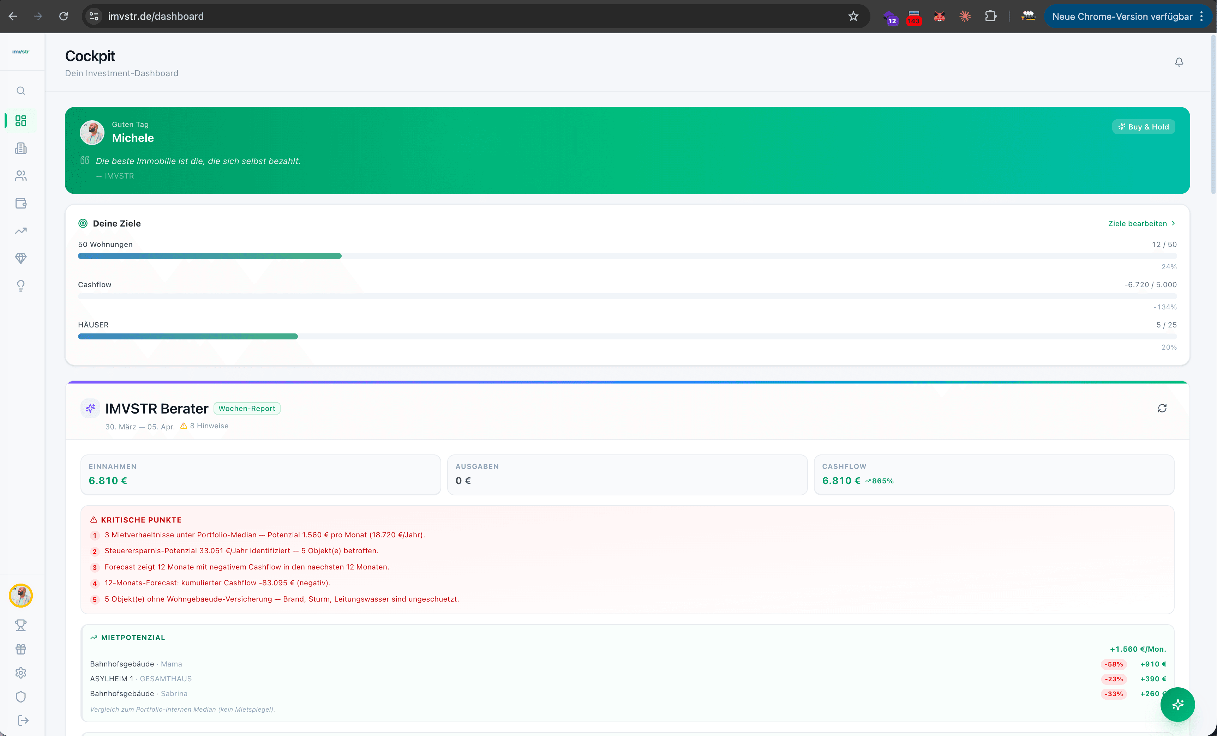Click the 8 Hinweise warning label
The image size is (1217, 736).
click(204, 426)
